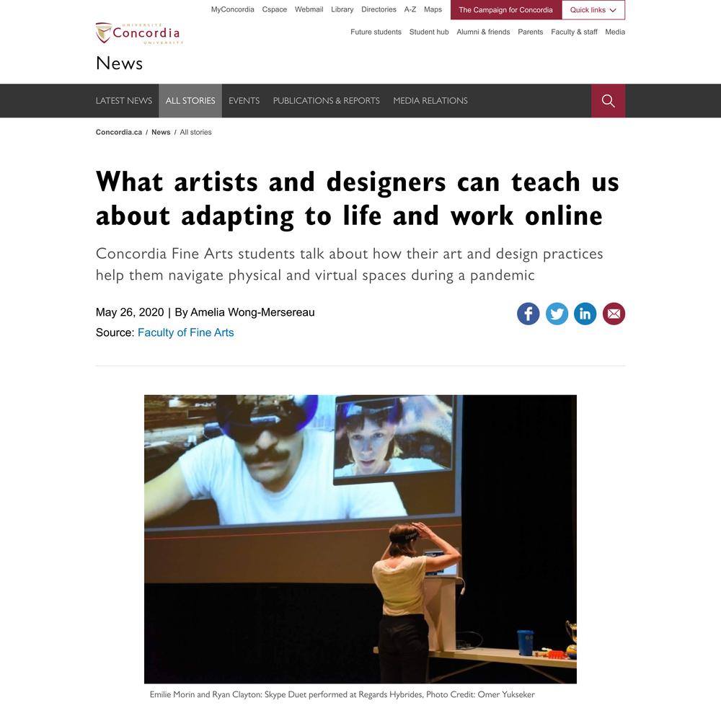The height and width of the screenshot is (721, 721).
Task: Select All Stories tab
Action: point(190,101)
